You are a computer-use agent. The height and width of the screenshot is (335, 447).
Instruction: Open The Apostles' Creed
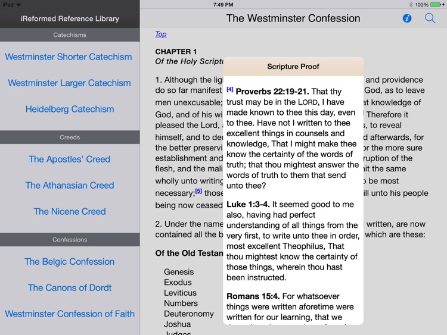pos(70,159)
